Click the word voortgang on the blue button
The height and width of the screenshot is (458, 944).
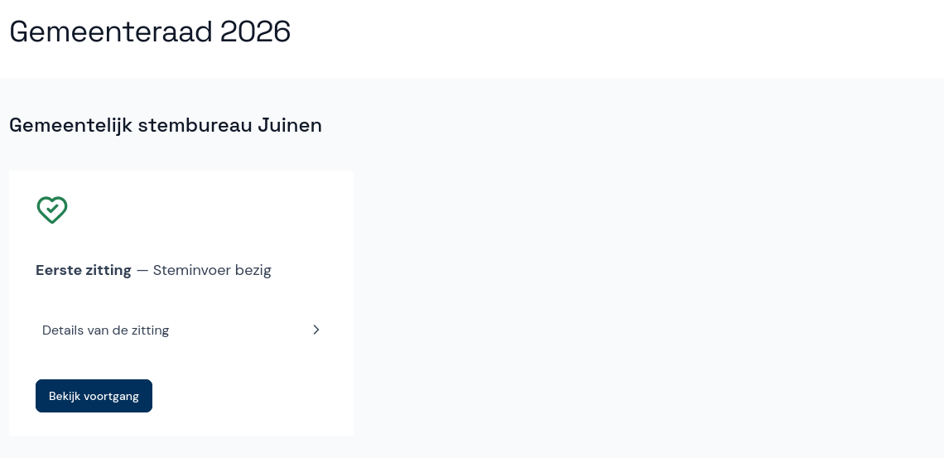[x=112, y=396]
